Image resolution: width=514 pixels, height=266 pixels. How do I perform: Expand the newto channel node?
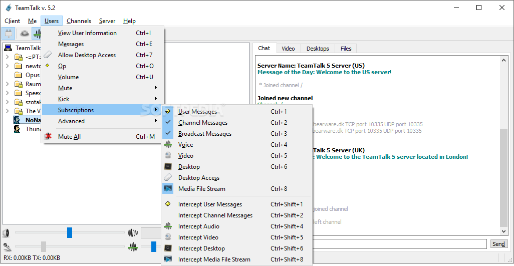pyautogui.click(x=7, y=66)
